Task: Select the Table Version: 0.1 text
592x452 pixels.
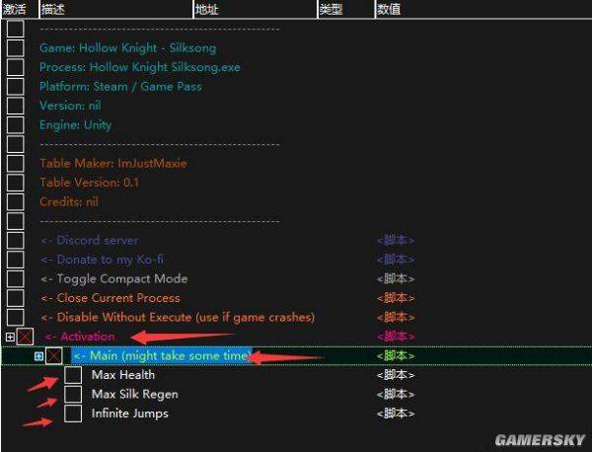Action: pyautogui.click(x=90, y=183)
